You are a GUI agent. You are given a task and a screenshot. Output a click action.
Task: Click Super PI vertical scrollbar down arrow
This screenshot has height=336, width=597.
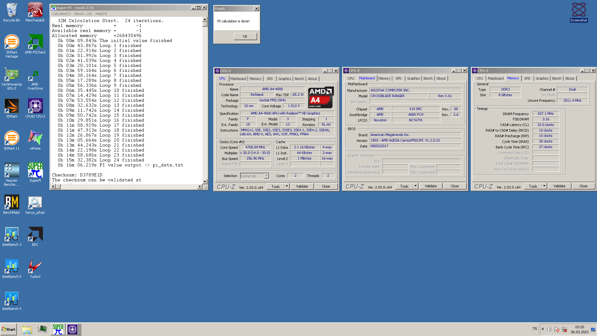(205, 181)
